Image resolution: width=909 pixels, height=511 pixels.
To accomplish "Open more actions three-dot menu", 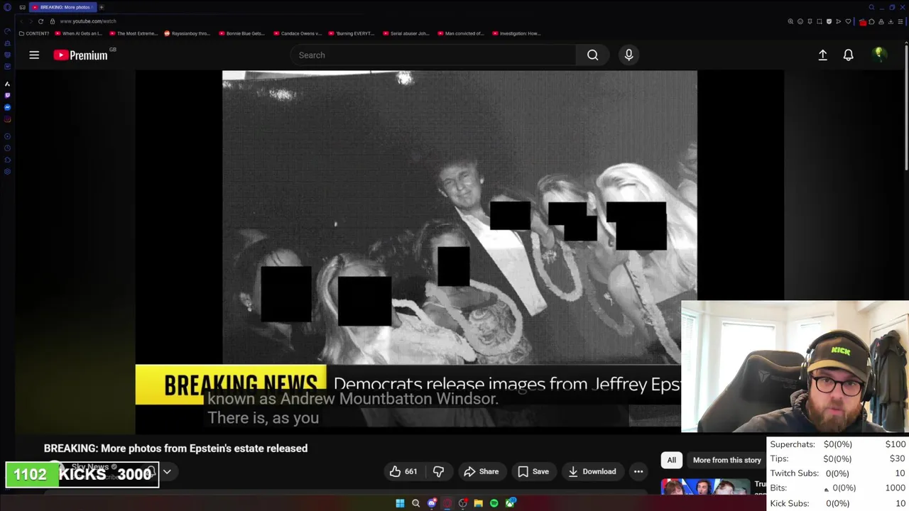I will [x=638, y=471].
